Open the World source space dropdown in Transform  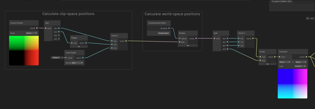[285, 62]
